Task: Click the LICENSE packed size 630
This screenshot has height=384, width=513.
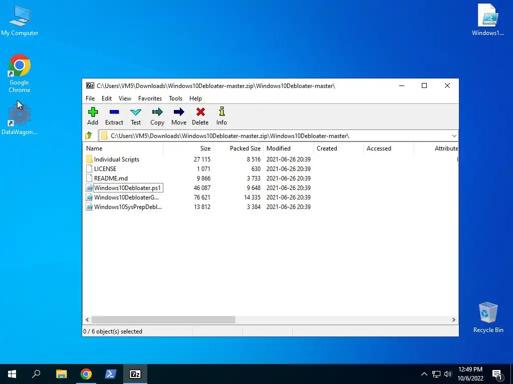Action: point(256,169)
